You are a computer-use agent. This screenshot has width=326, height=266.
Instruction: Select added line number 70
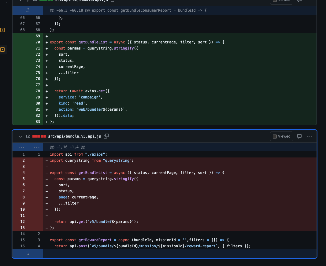38,42
